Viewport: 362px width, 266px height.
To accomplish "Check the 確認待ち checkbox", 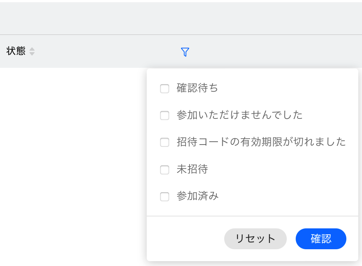I will [x=165, y=89].
